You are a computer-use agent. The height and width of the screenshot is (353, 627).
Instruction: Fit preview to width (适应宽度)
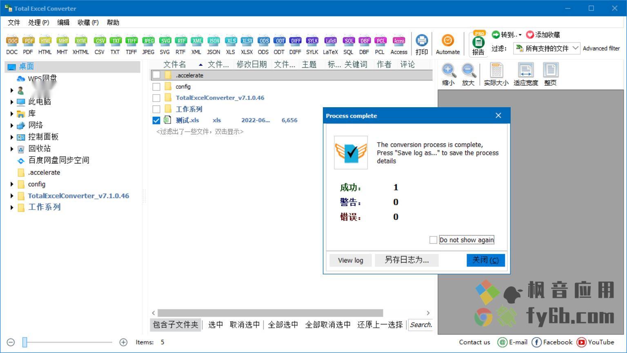coord(526,75)
